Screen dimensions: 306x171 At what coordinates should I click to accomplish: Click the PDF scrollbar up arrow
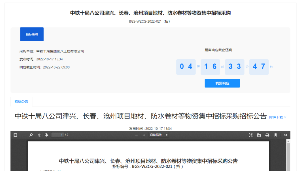pos(288,141)
